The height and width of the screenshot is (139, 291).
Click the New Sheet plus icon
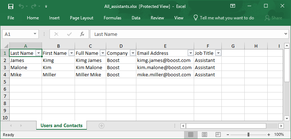(x=101, y=126)
